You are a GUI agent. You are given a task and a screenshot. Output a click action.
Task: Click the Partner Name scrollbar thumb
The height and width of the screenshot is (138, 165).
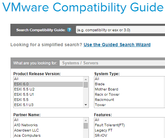pos(86,126)
